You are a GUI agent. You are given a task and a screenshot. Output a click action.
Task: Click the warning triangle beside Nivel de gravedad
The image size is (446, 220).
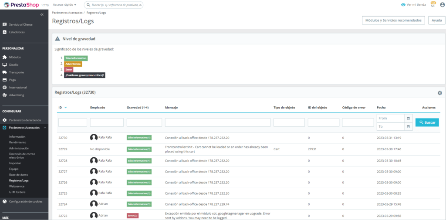[x=57, y=39]
